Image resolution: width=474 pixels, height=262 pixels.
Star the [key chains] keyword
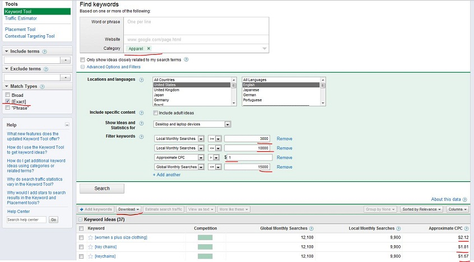90,247
